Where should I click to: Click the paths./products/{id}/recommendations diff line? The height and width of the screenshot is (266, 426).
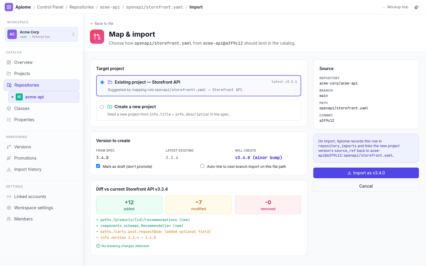(x=143, y=220)
